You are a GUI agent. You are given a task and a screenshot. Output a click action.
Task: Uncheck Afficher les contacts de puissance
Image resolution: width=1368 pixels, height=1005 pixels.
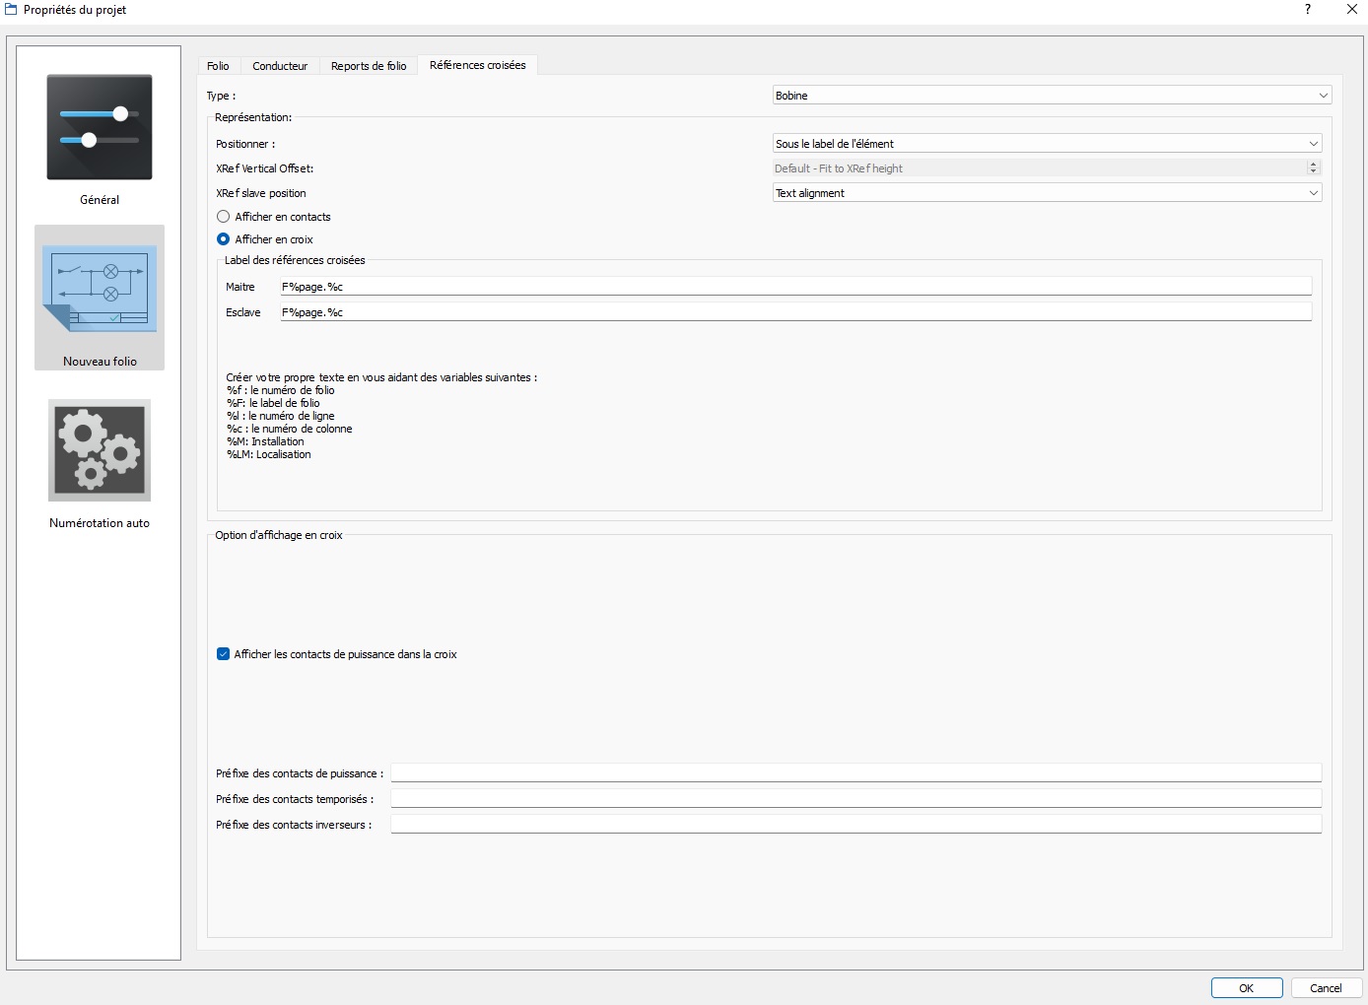[x=224, y=654]
